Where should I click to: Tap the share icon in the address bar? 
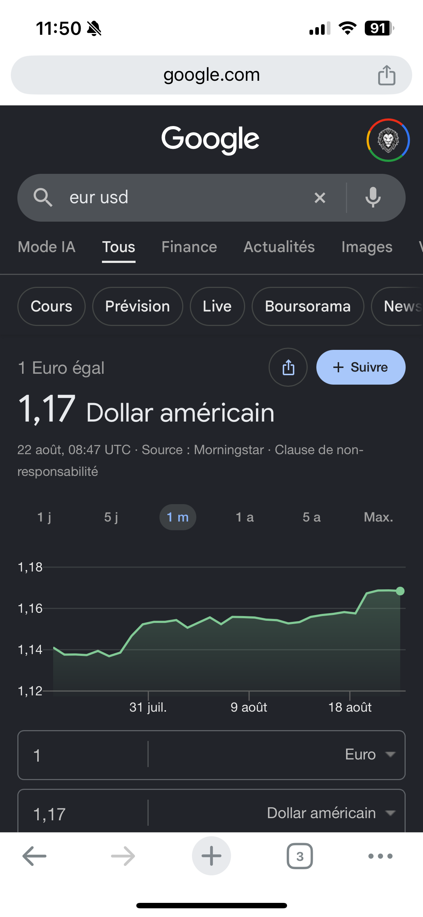click(386, 75)
